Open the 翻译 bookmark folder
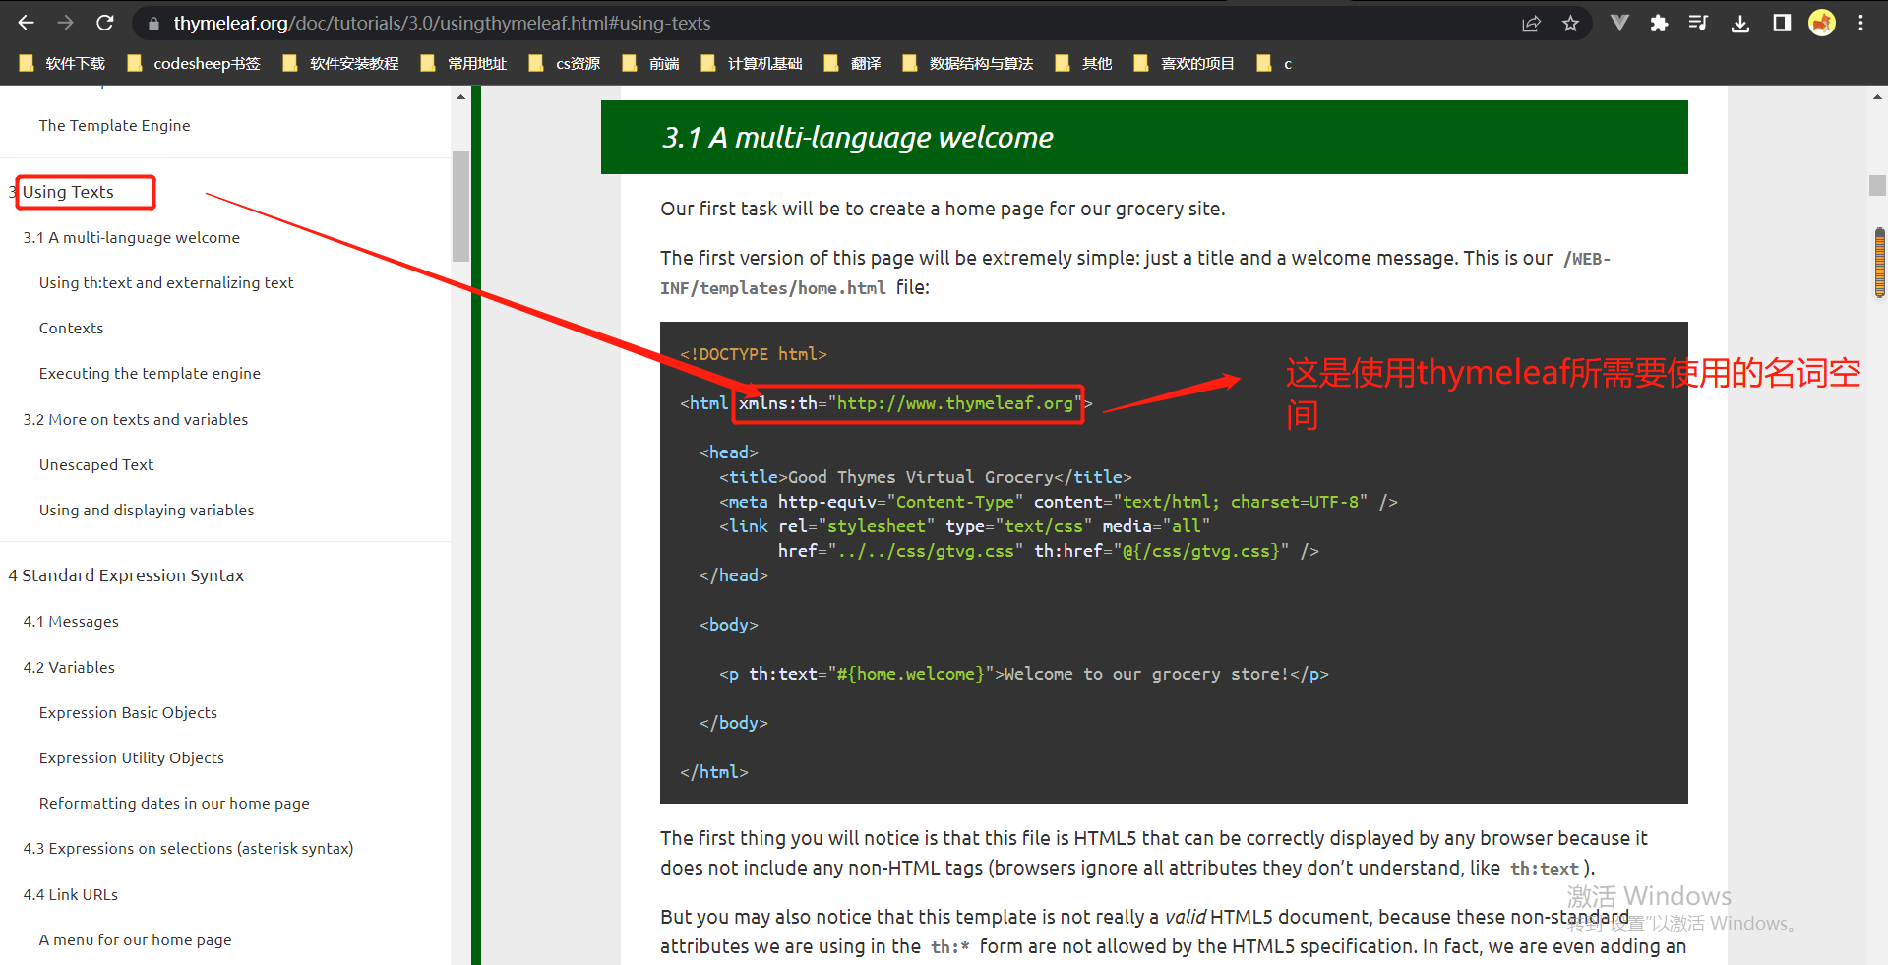 [x=852, y=63]
